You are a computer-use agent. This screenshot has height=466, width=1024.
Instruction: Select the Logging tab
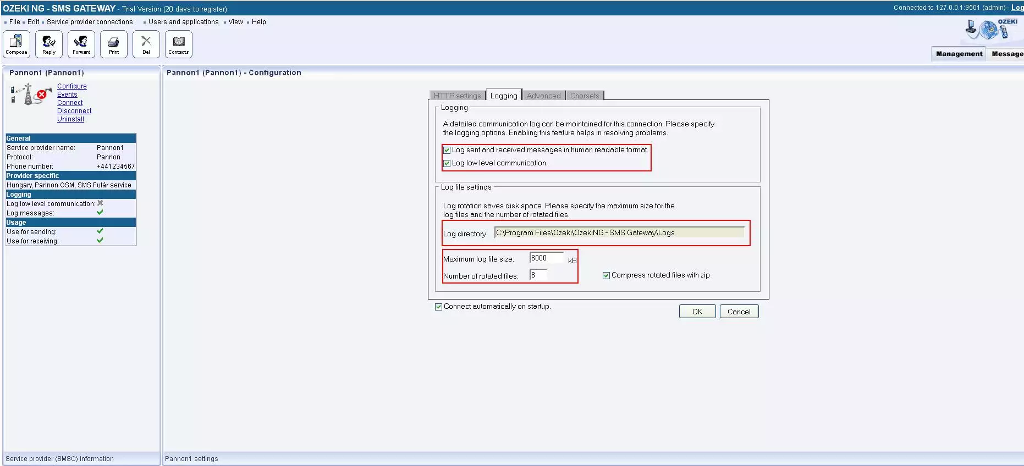coord(504,96)
